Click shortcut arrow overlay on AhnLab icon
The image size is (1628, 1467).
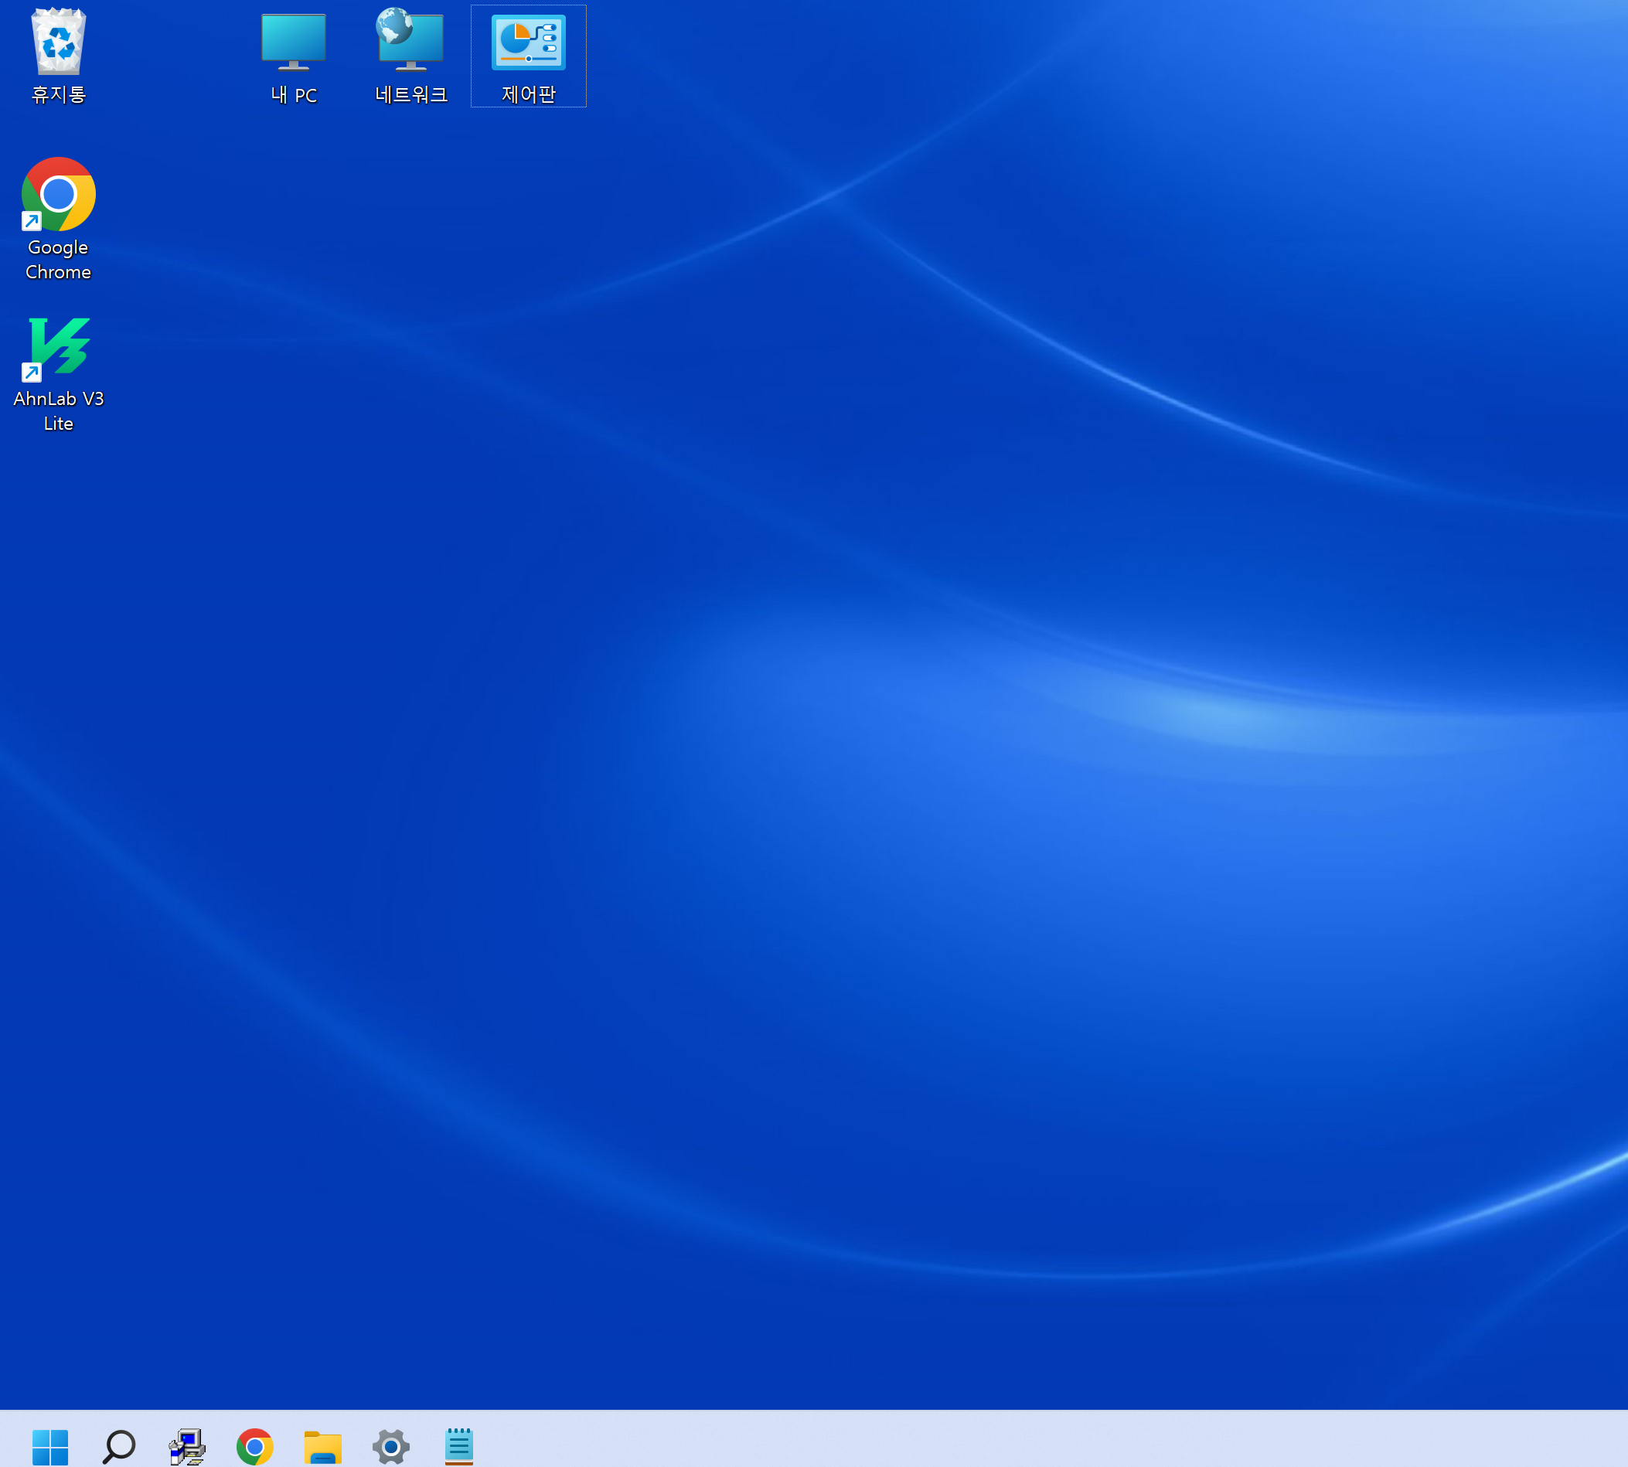tap(32, 373)
